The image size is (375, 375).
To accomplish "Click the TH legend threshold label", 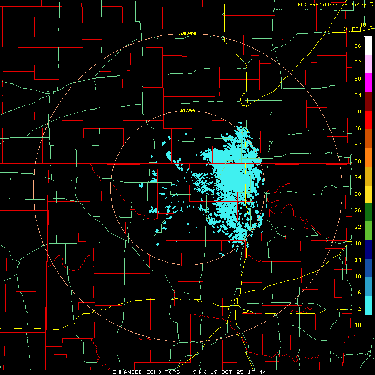I will 358,325.
